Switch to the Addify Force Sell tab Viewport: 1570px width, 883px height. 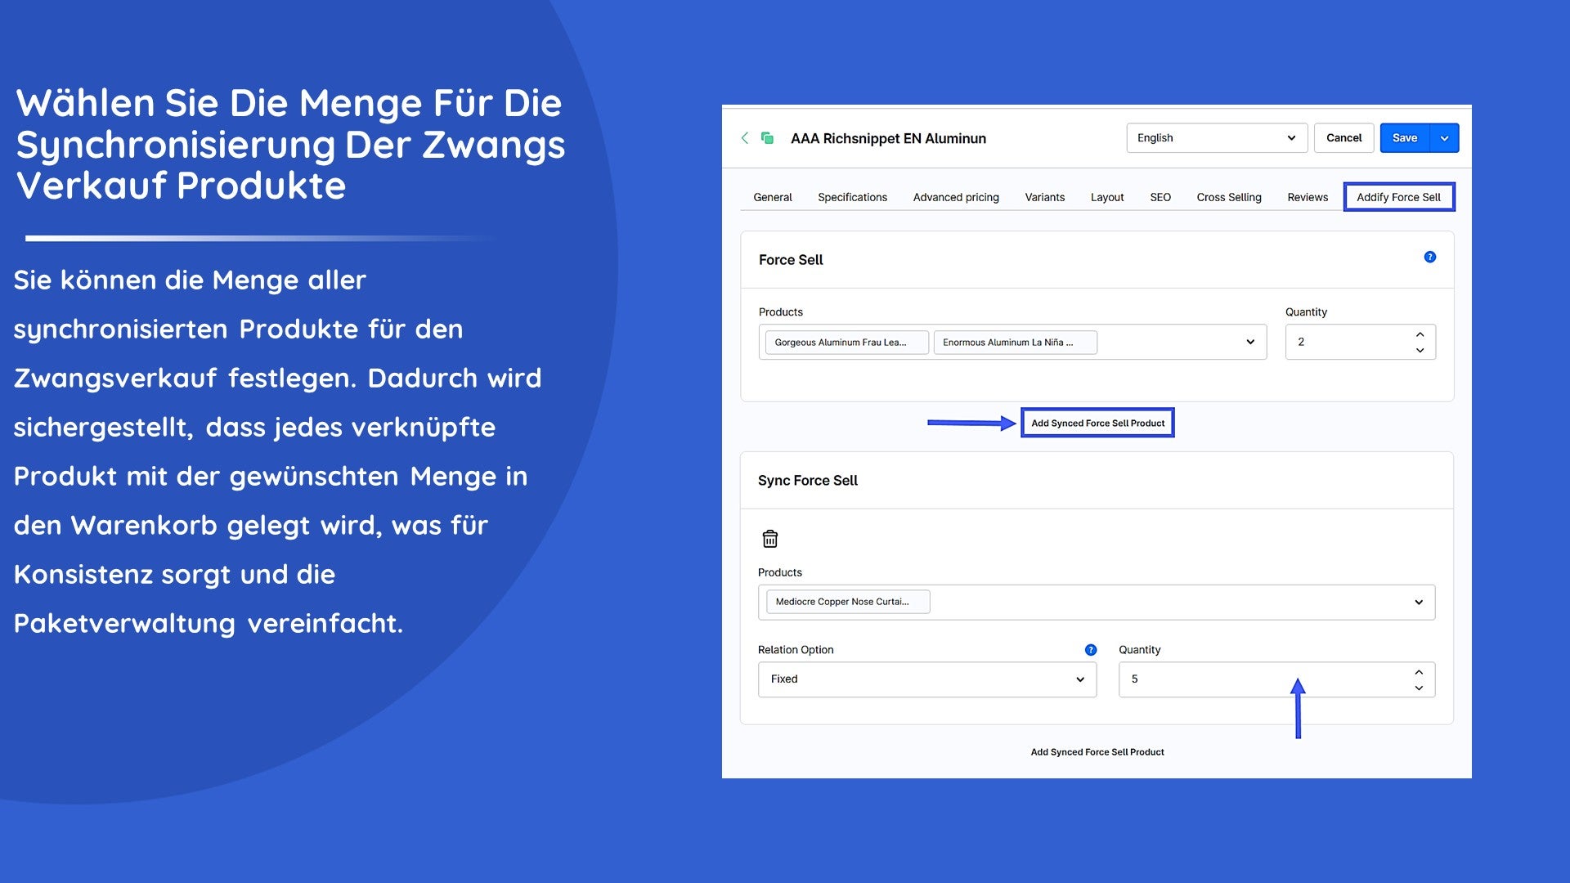[1398, 197]
